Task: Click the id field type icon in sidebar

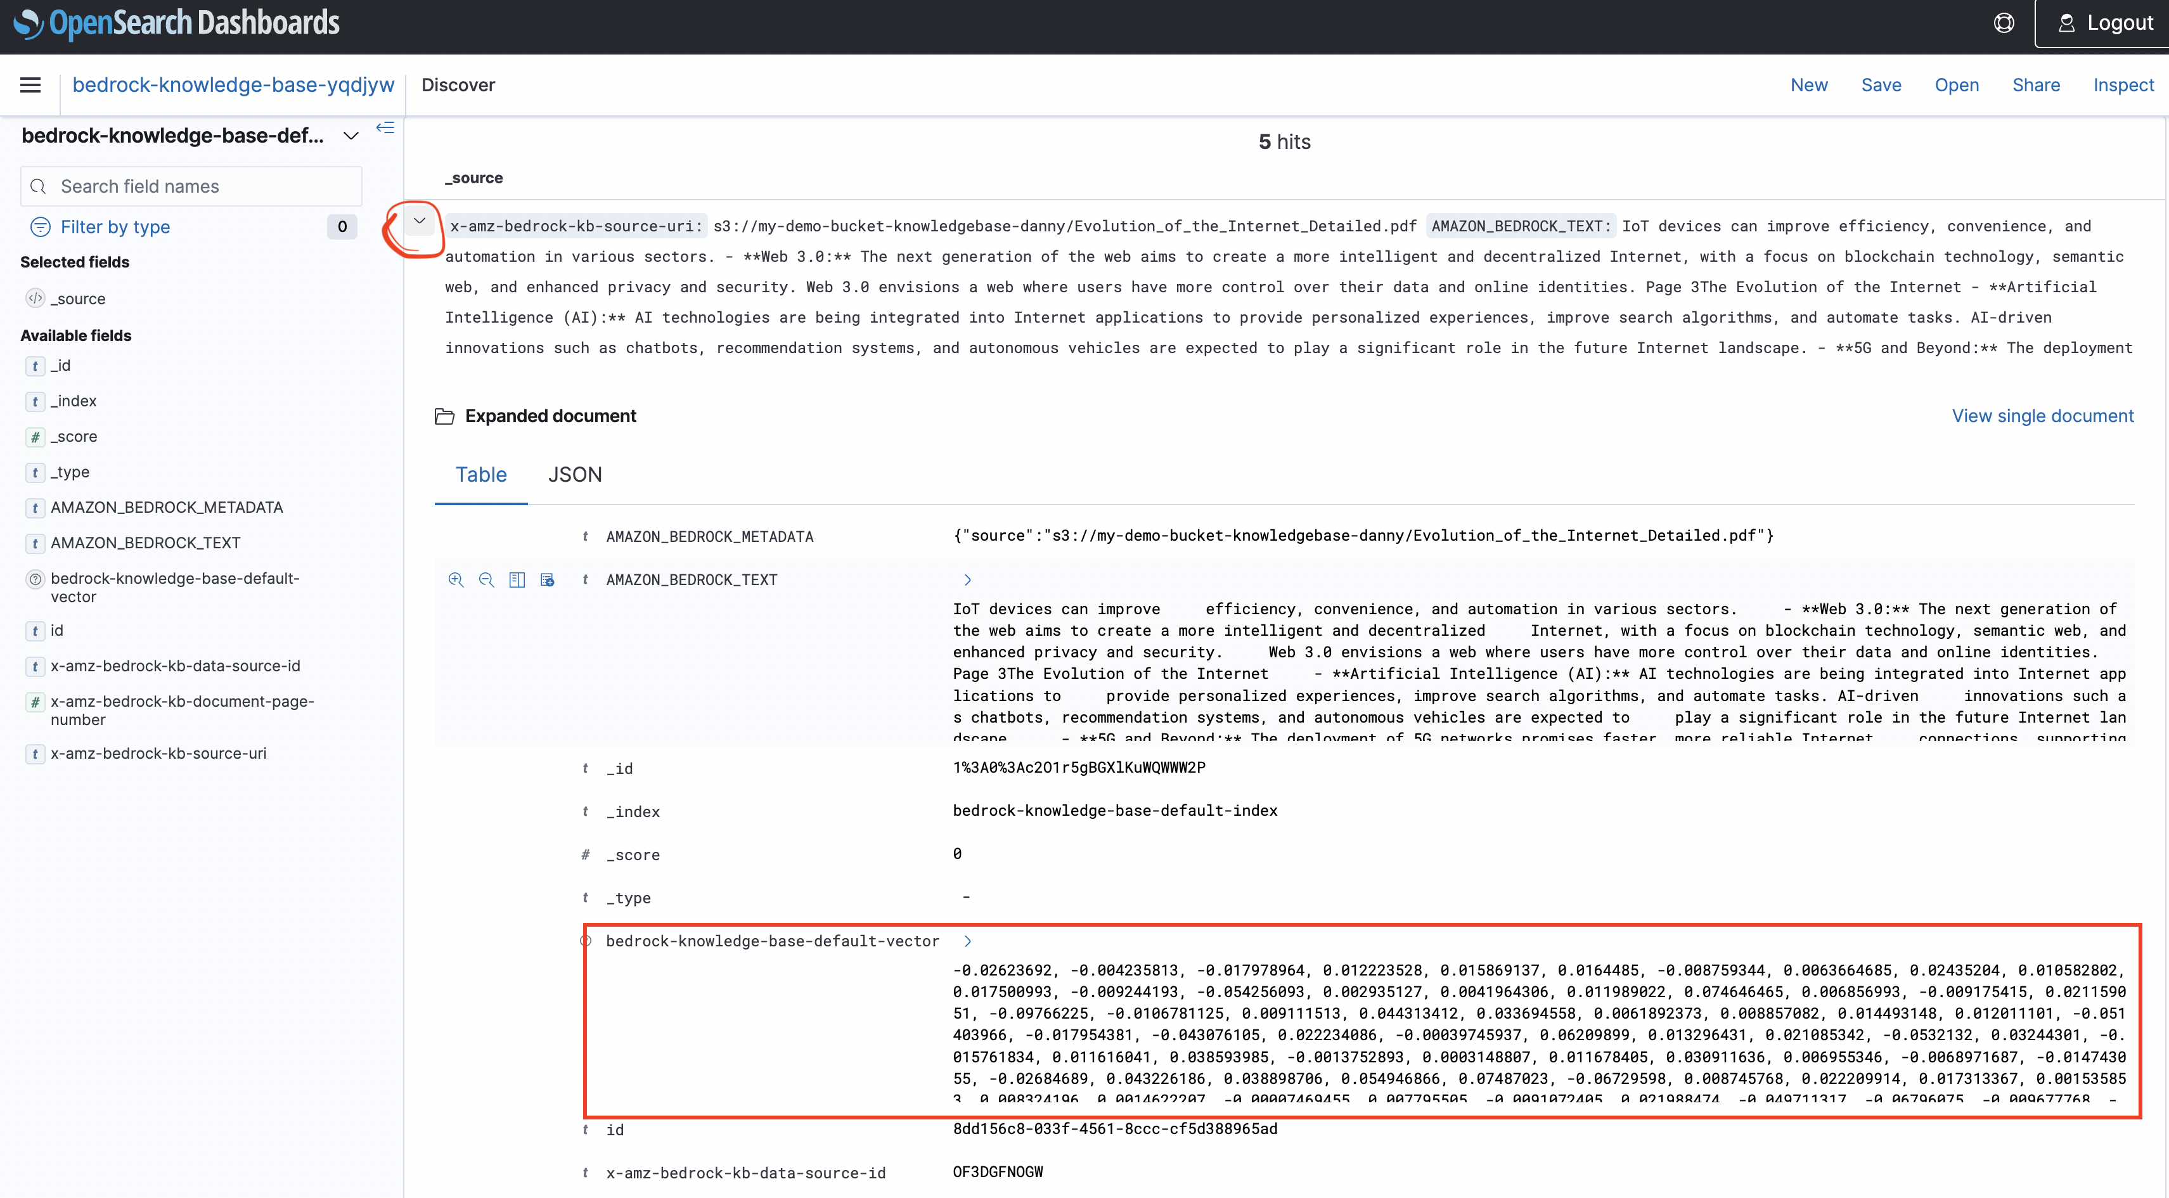Action: click(x=34, y=631)
